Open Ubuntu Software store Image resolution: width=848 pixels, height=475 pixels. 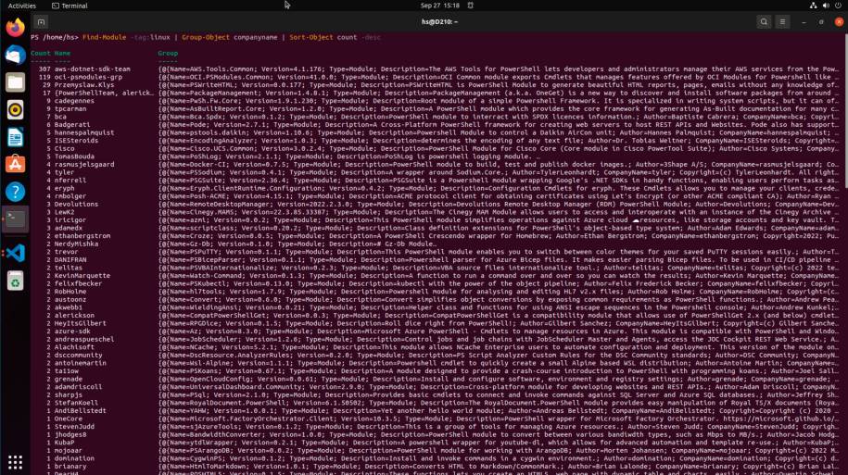pyautogui.click(x=15, y=164)
